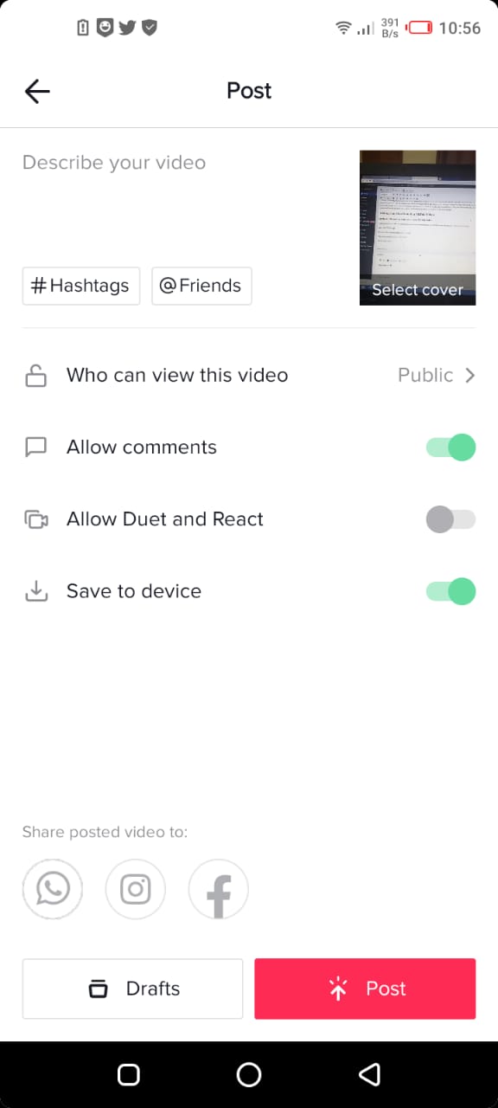Tap the back arrow icon
Screen dimensions: 498x1108
[x=37, y=91]
